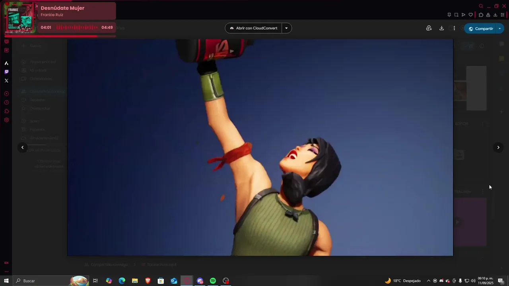Bookmark the page with the heart icon
The image size is (509, 286).
(471, 15)
